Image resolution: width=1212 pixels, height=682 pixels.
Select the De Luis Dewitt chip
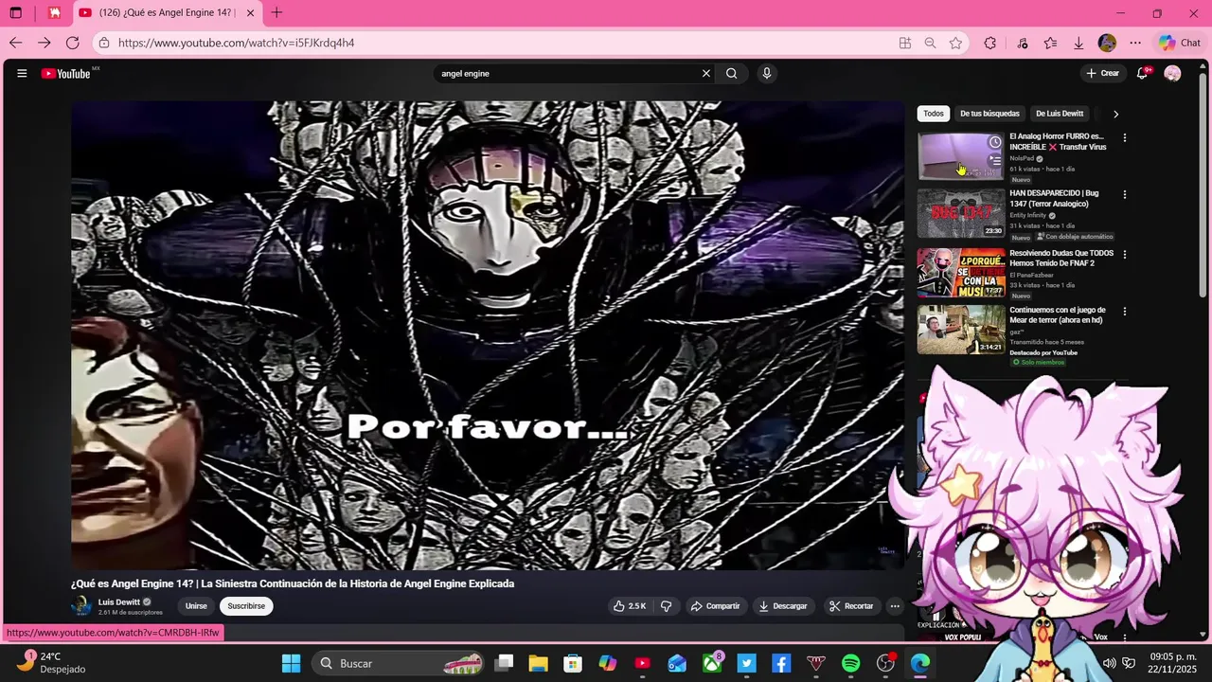click(x=1060, y=114)
